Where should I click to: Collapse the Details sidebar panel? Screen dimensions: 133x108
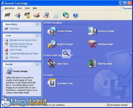37,64
